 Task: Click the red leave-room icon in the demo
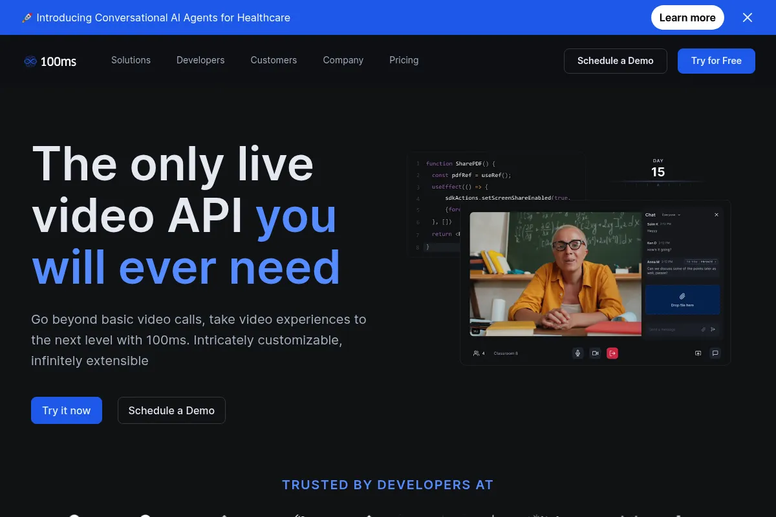tap(612, 353)
